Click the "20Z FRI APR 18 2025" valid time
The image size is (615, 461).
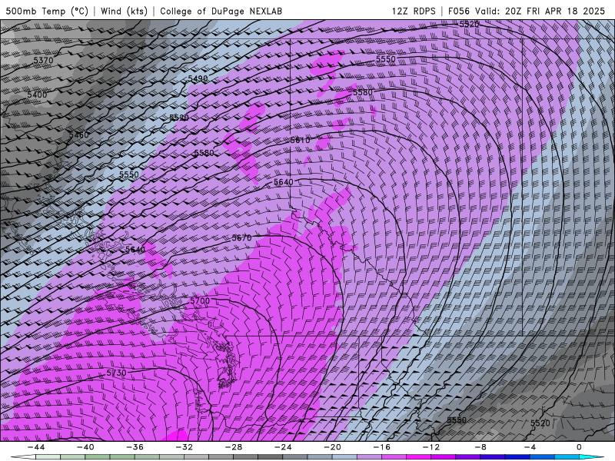click(x=555, y=11)
